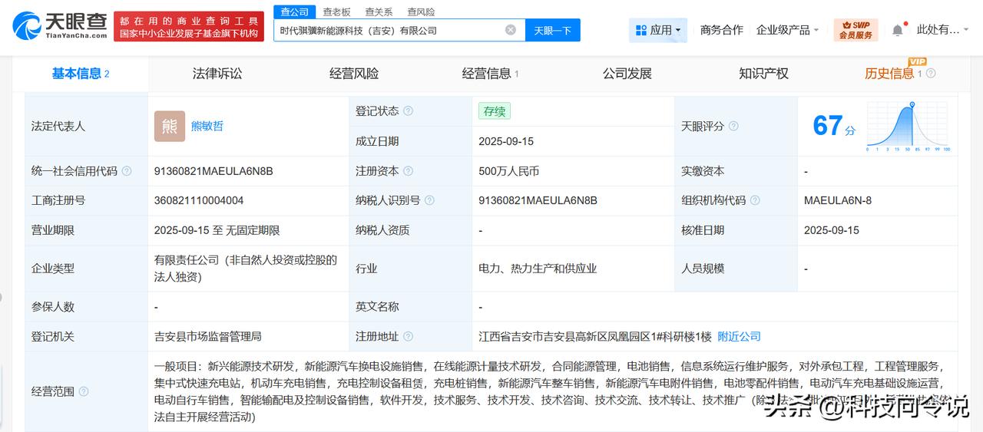Click help icon next to 登记状态
The height and width of the screenshot is (432, 983).
pos(409,111)
